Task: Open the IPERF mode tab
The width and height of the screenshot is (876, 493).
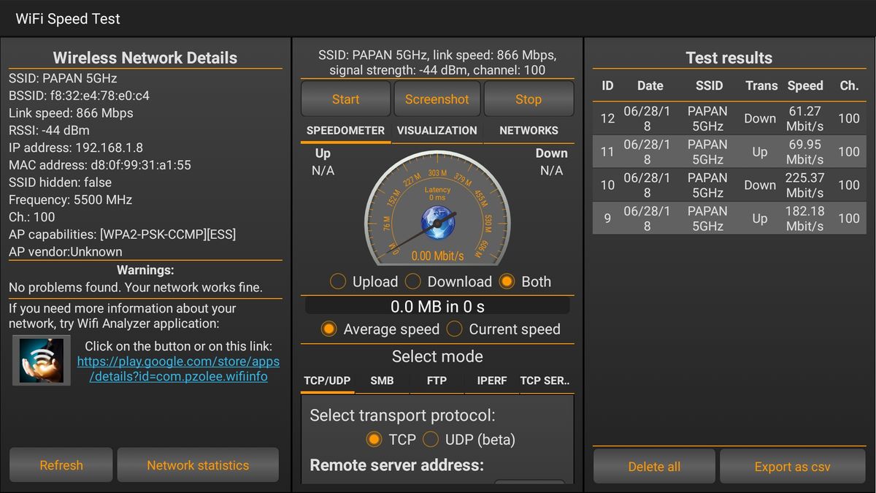Action: [x=491, y=381]
